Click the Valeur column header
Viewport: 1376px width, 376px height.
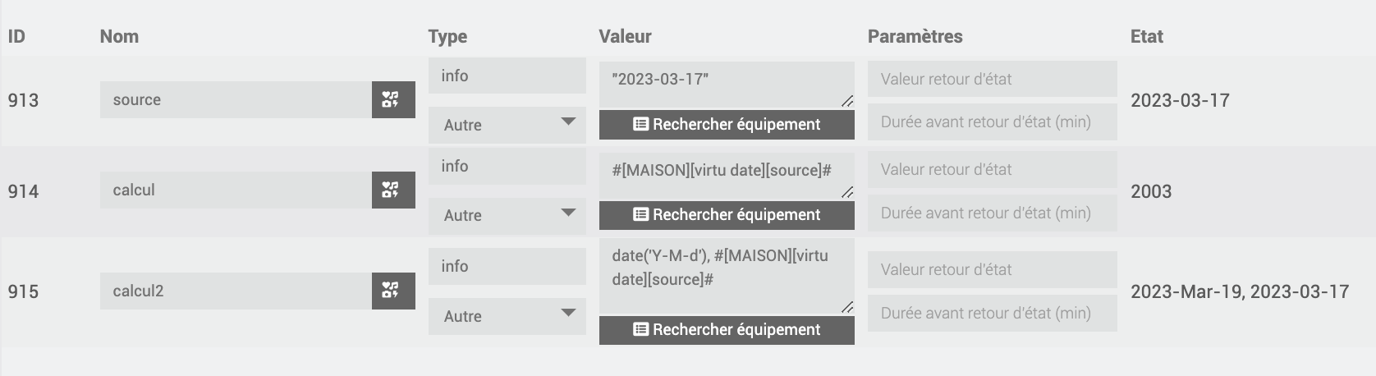click(x=625, y=36)
